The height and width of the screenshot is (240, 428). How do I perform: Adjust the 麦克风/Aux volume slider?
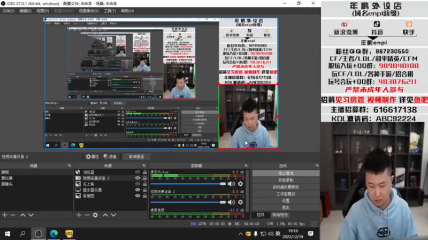point(188,184)
